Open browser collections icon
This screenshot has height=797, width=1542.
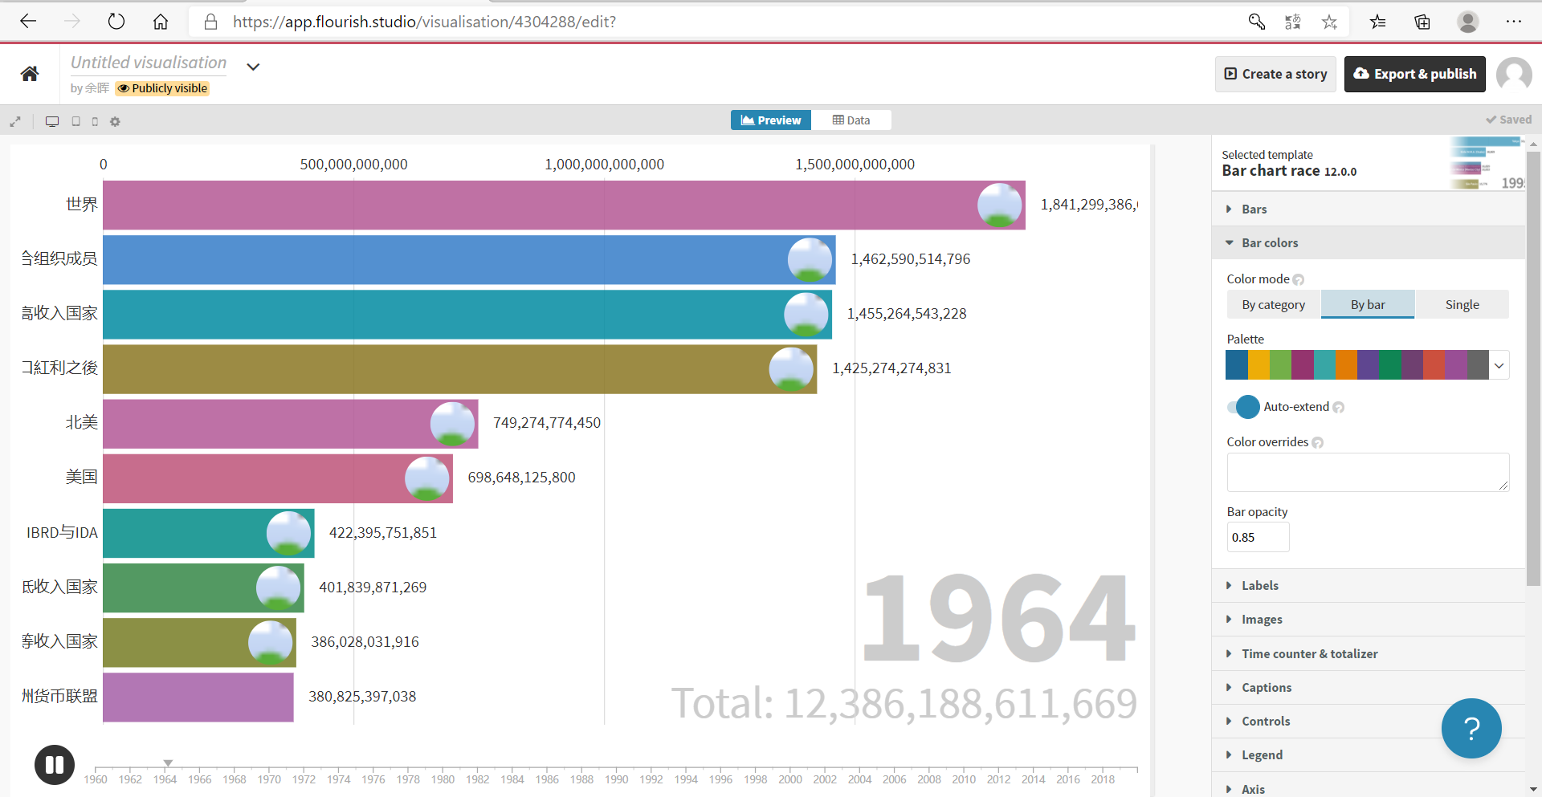(x=1422, y=22)
